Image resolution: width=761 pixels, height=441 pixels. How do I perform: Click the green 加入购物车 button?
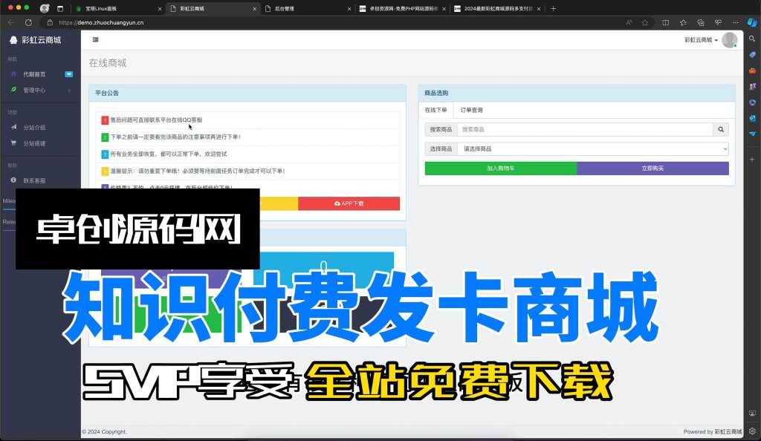[501, 169]
